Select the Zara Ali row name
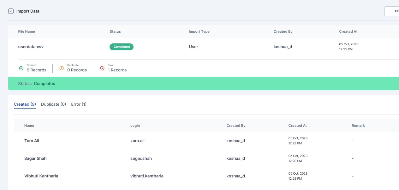 (32, 141)
